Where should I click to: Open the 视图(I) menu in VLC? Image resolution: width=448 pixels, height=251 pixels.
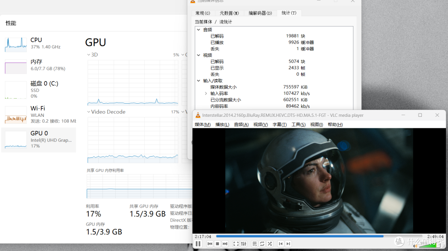(x=317, y=124)
